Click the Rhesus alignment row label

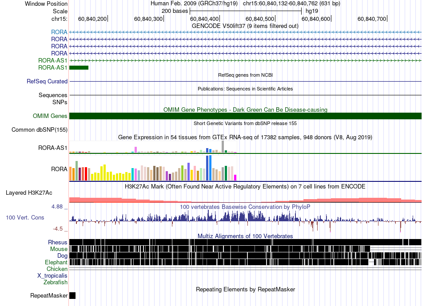(x=58, y=242)
